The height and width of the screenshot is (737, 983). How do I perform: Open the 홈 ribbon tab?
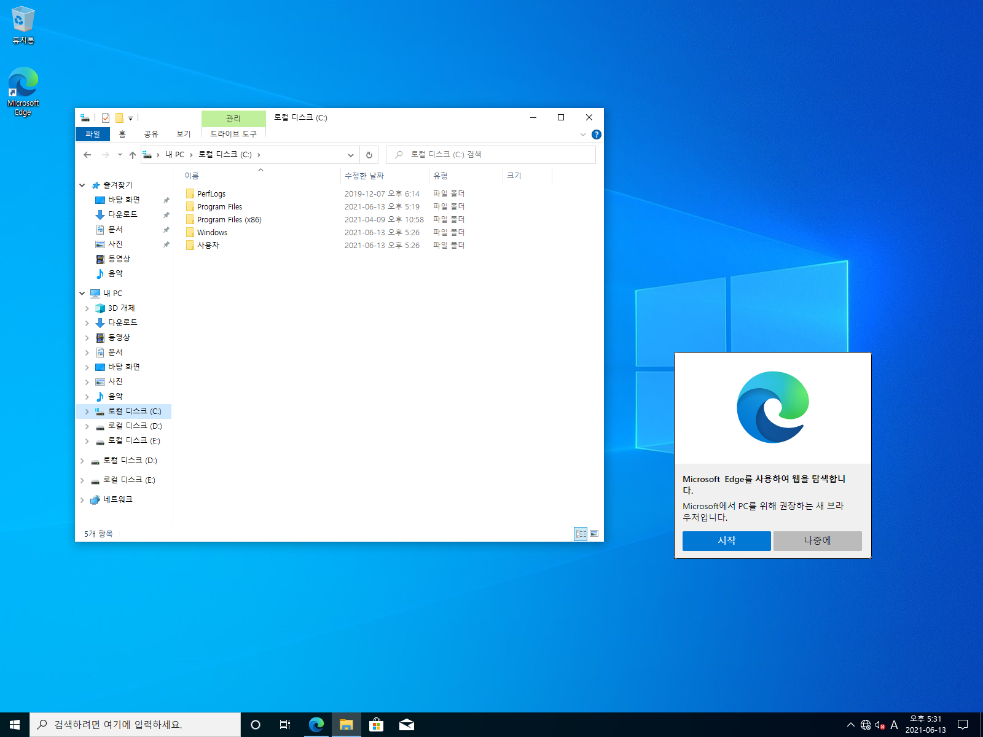(122, 134)
